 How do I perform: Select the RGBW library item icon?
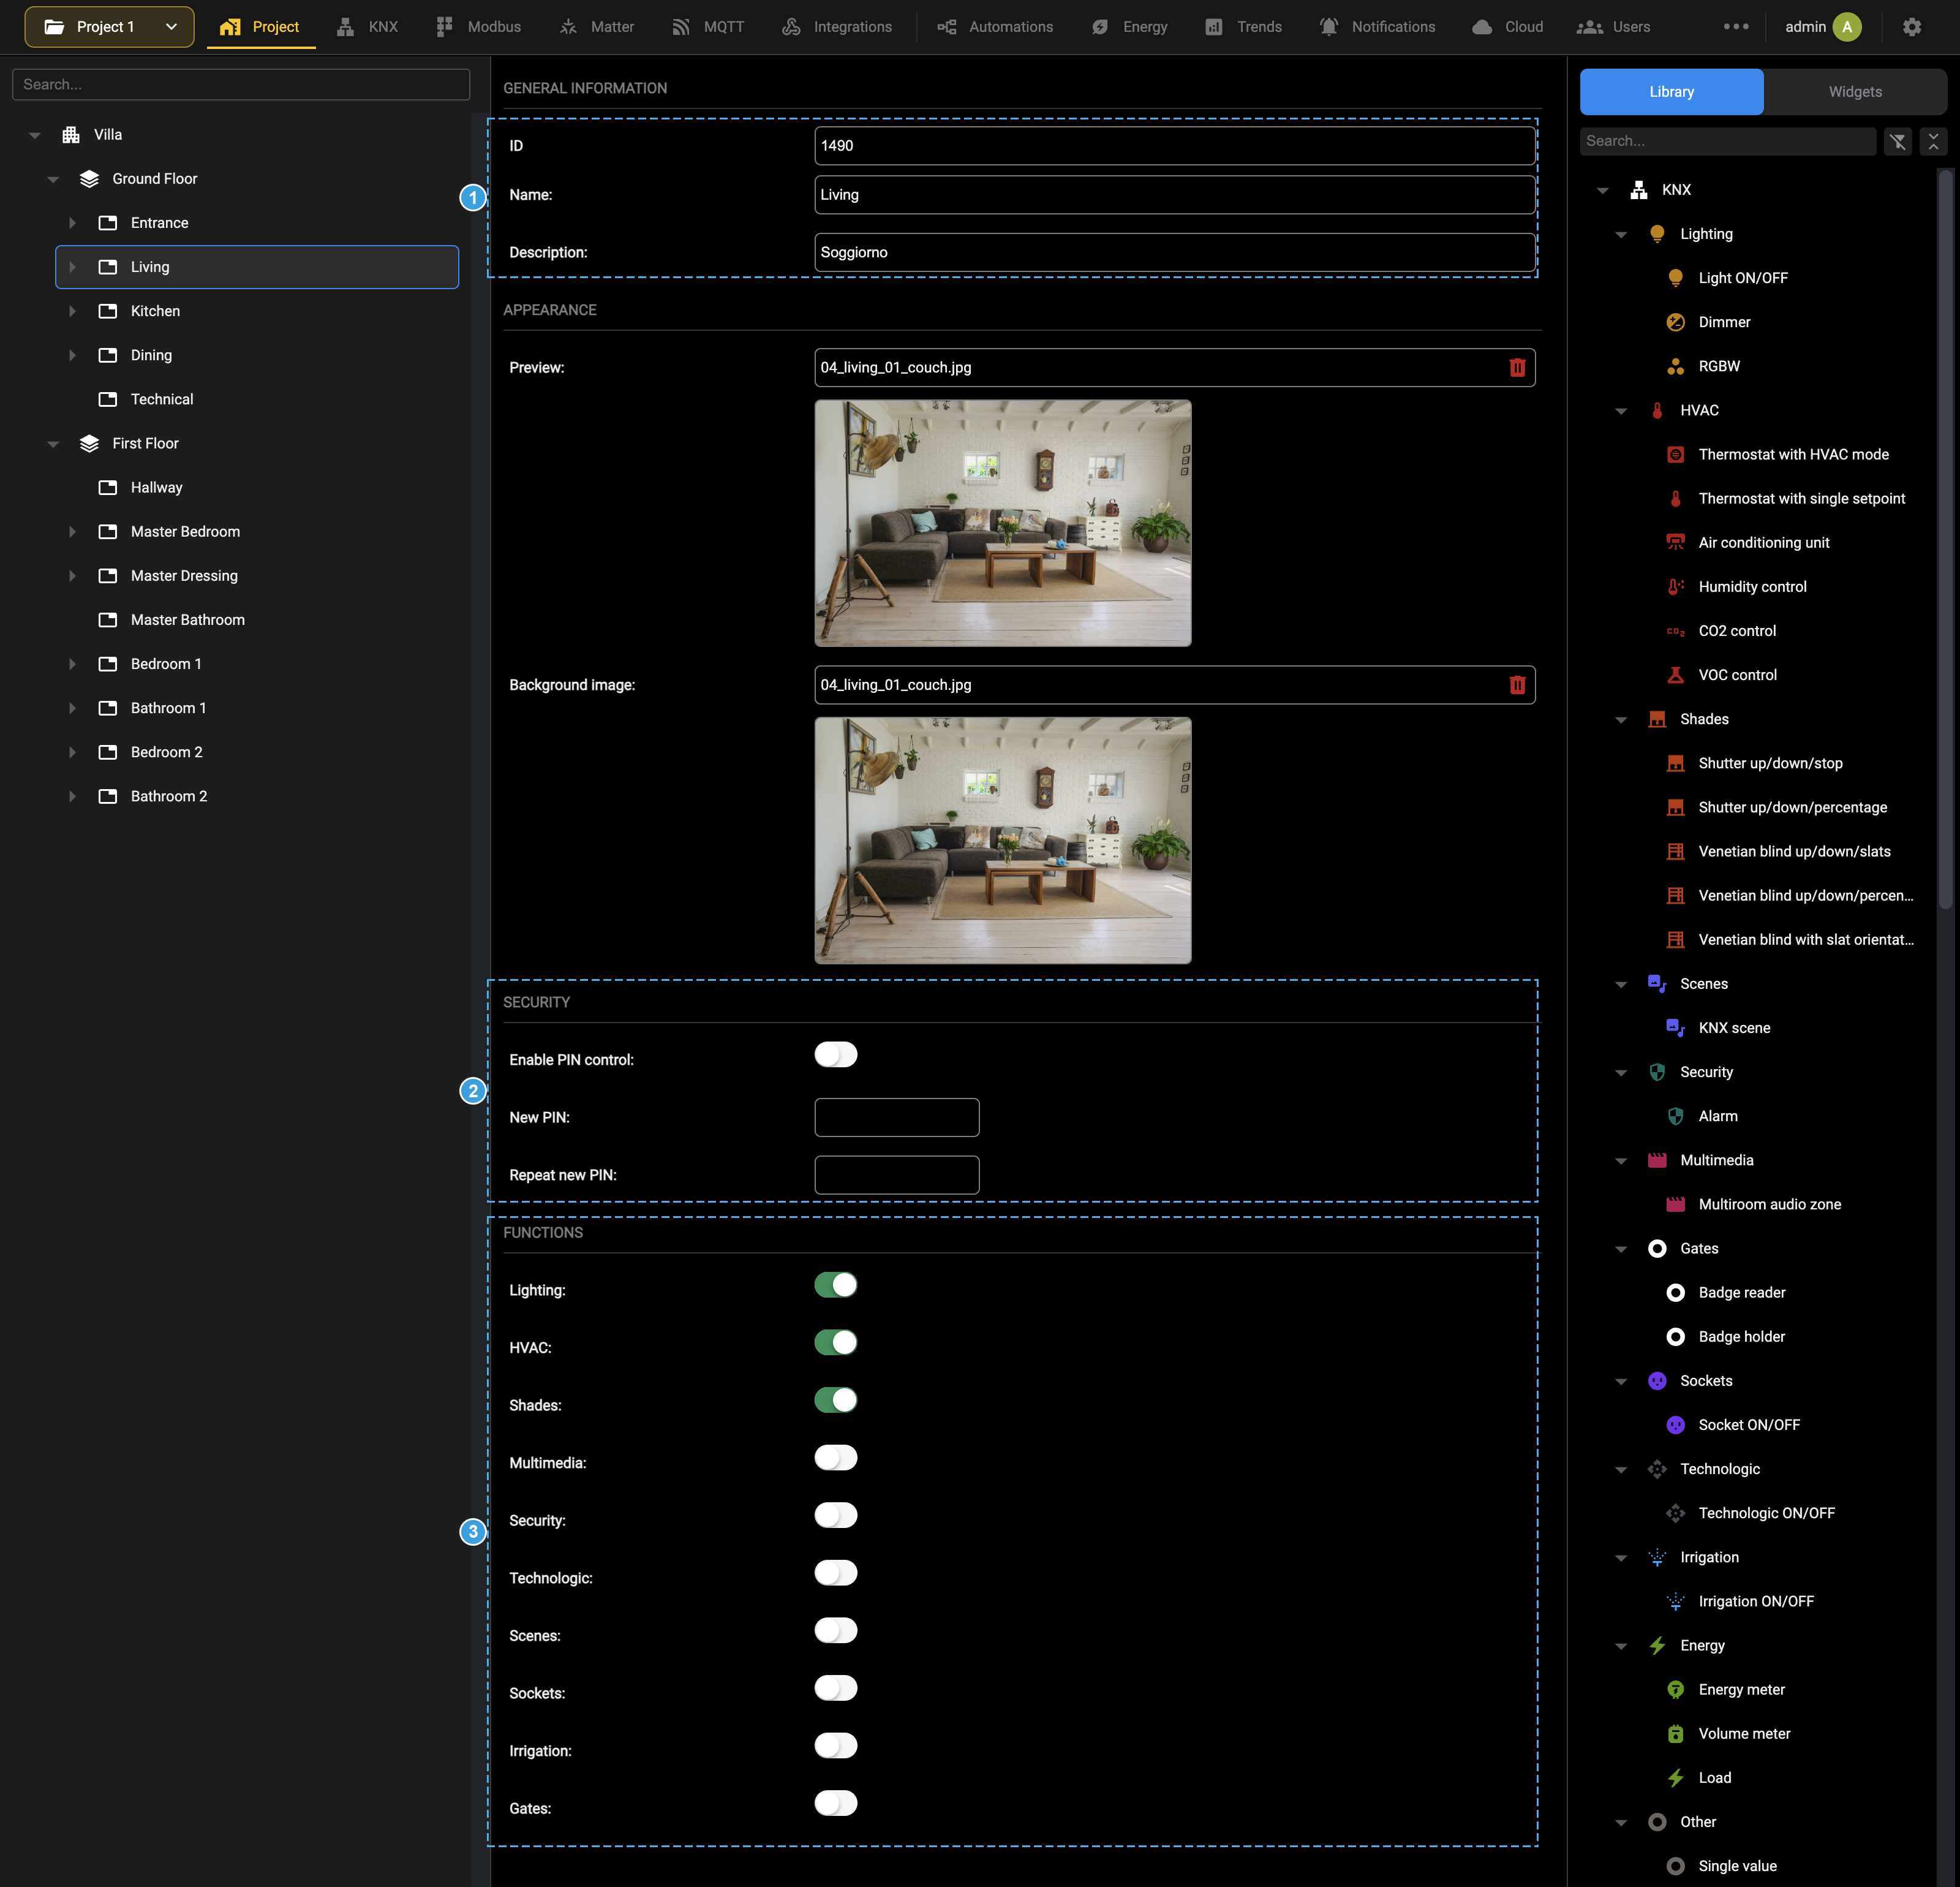(1675, 366)
